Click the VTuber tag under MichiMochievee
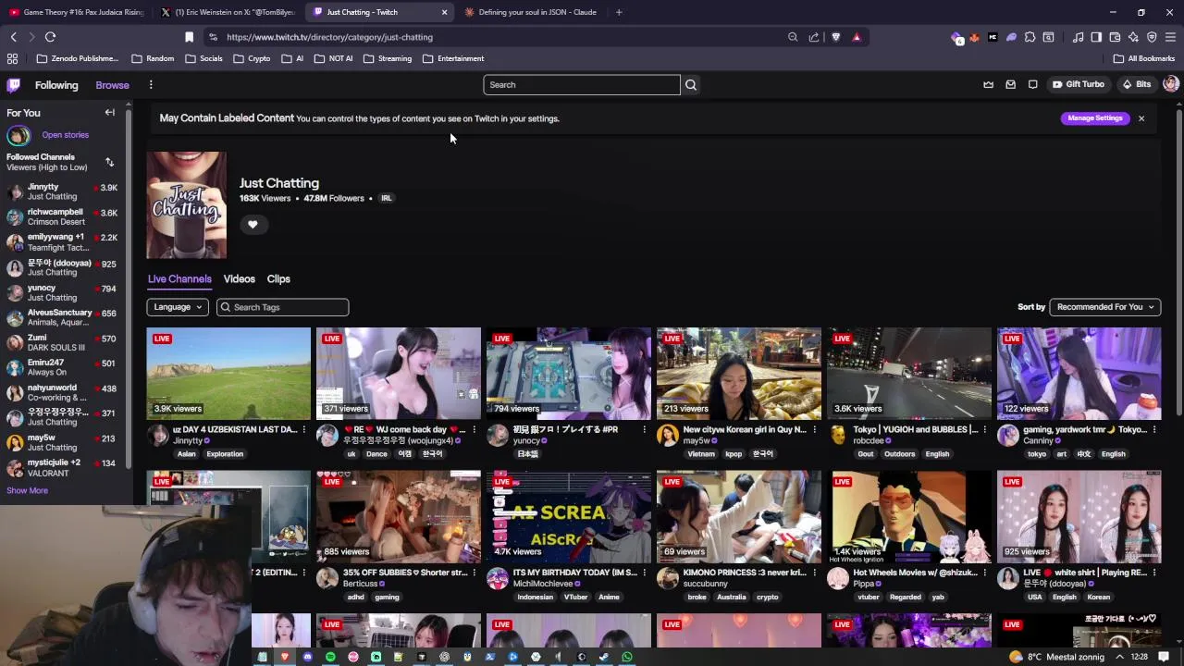Image resolution: width=1184 pixels, height=666 pixels. 576,597
